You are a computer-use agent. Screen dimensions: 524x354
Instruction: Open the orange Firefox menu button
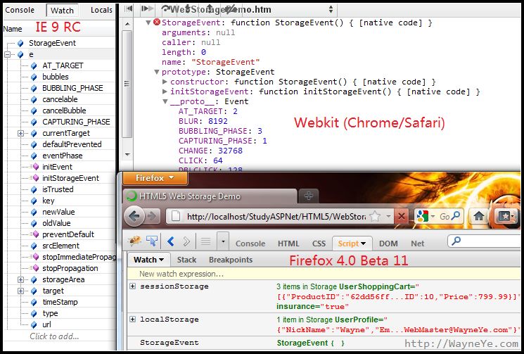155,178
